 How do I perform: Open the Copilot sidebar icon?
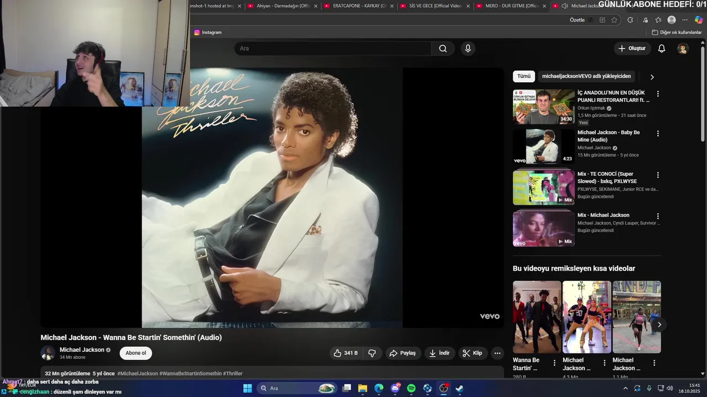point(699,20)
